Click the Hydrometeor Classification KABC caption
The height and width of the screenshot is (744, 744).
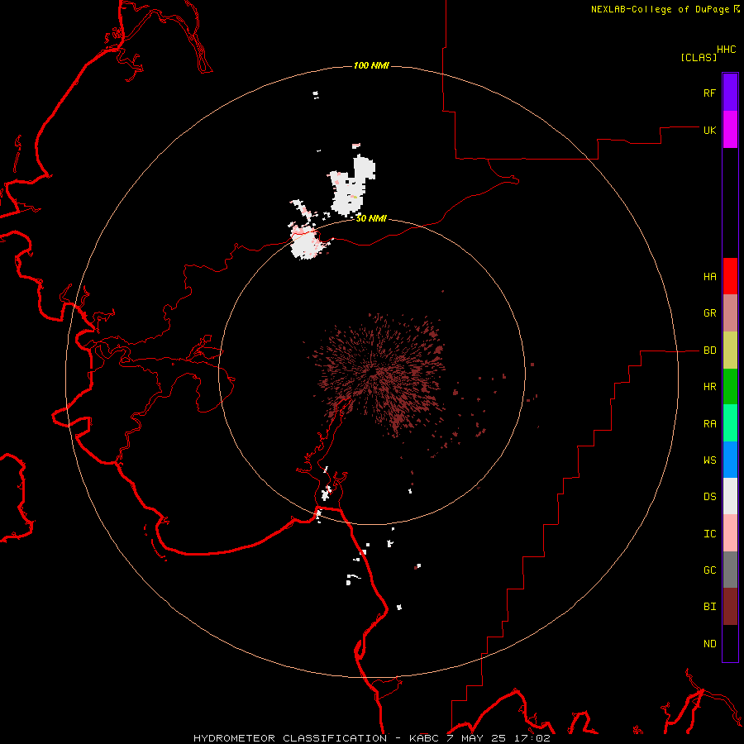[x=371, y=738]
